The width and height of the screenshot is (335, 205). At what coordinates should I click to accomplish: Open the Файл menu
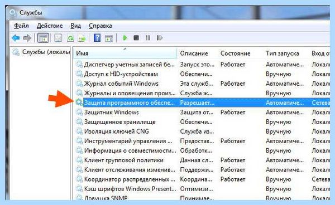point(21,26)
